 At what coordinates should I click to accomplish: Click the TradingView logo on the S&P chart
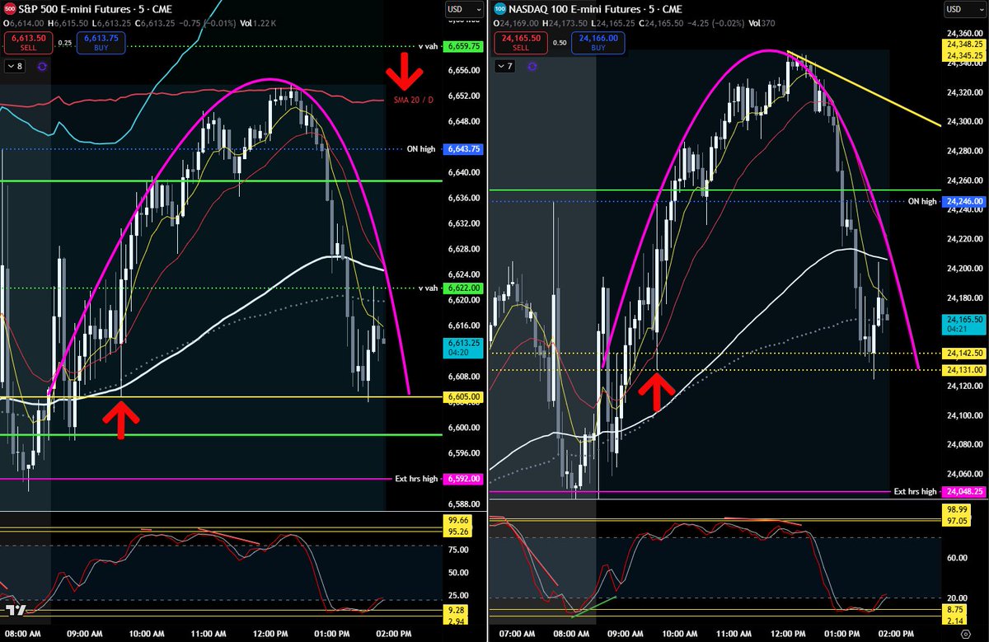click(x=14, y=610)
